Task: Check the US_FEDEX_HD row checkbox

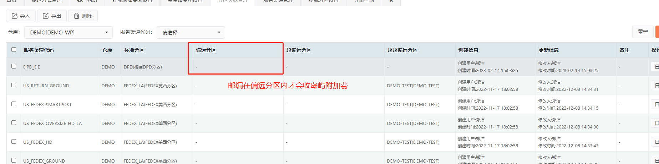Action: (14, 142)
